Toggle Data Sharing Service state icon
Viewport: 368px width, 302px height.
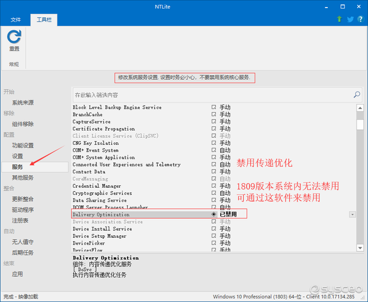click(x=213, y=200)
